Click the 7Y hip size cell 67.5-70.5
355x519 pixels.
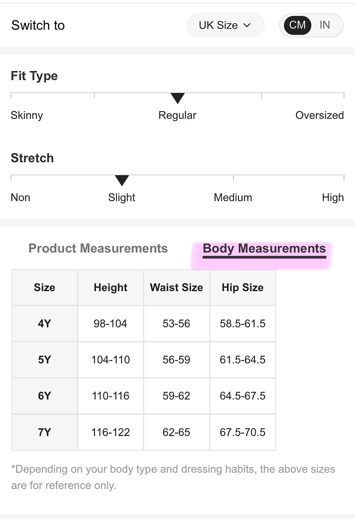coord(243,432)
